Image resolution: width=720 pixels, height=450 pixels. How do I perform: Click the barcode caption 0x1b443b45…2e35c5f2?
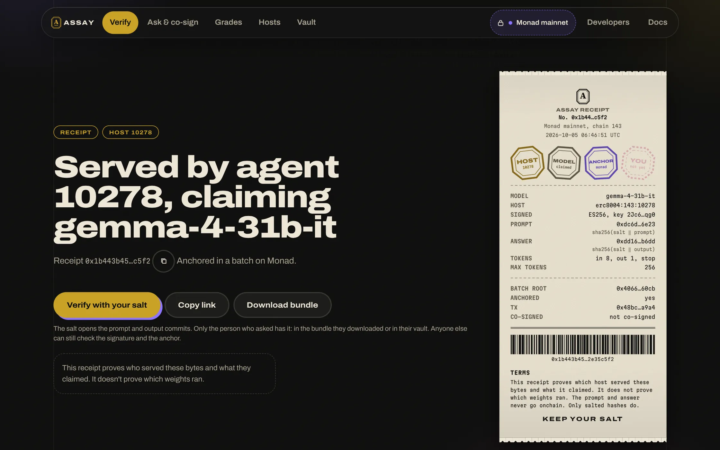(583, 359)
